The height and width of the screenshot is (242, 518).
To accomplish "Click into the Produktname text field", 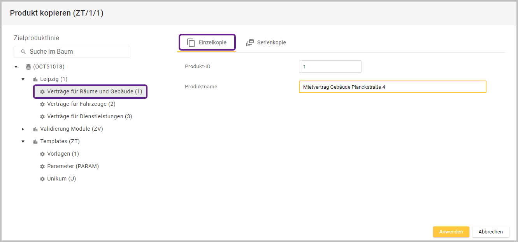I will [392, 87].
